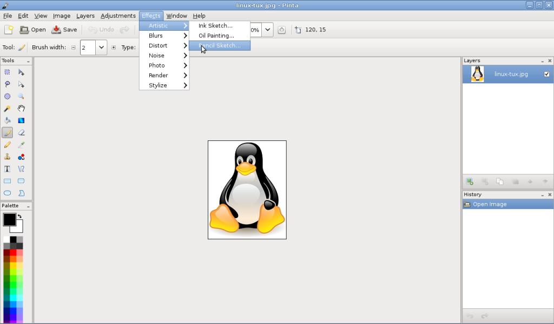Click the zoom in toolbar icon
The image size is (554, 324).
tap(281, 30)
